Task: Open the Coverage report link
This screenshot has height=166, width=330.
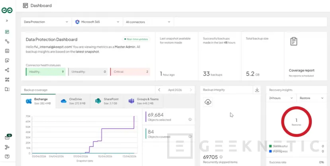Action: (302, 70)
